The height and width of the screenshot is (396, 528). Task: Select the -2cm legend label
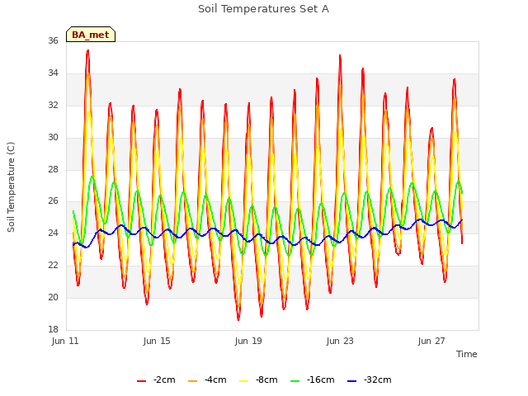(164, 380)
